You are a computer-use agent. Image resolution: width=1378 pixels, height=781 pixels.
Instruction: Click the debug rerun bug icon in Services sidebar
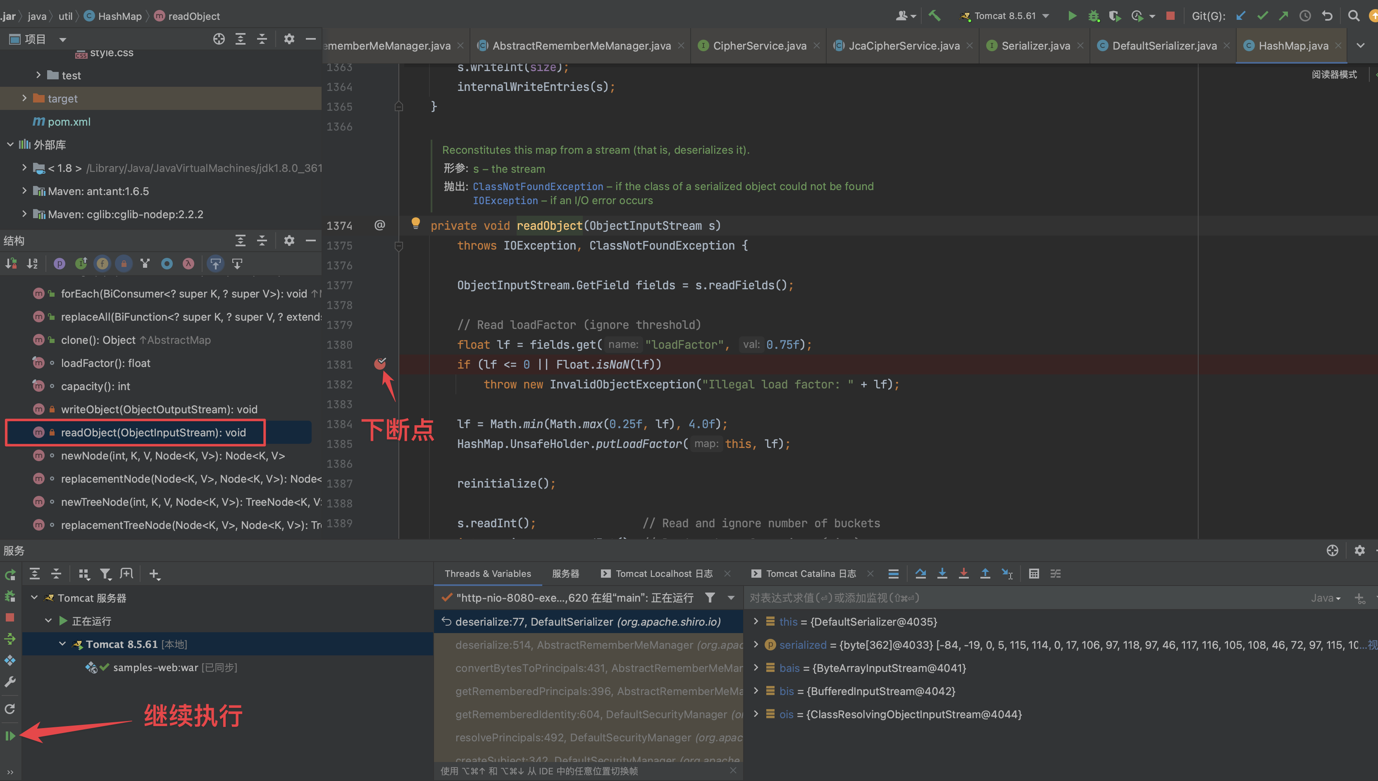[x=10, y=596]
